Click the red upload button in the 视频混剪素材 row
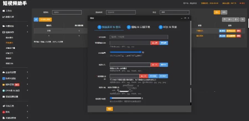This screenshot has width=249, height=121. 144,76
